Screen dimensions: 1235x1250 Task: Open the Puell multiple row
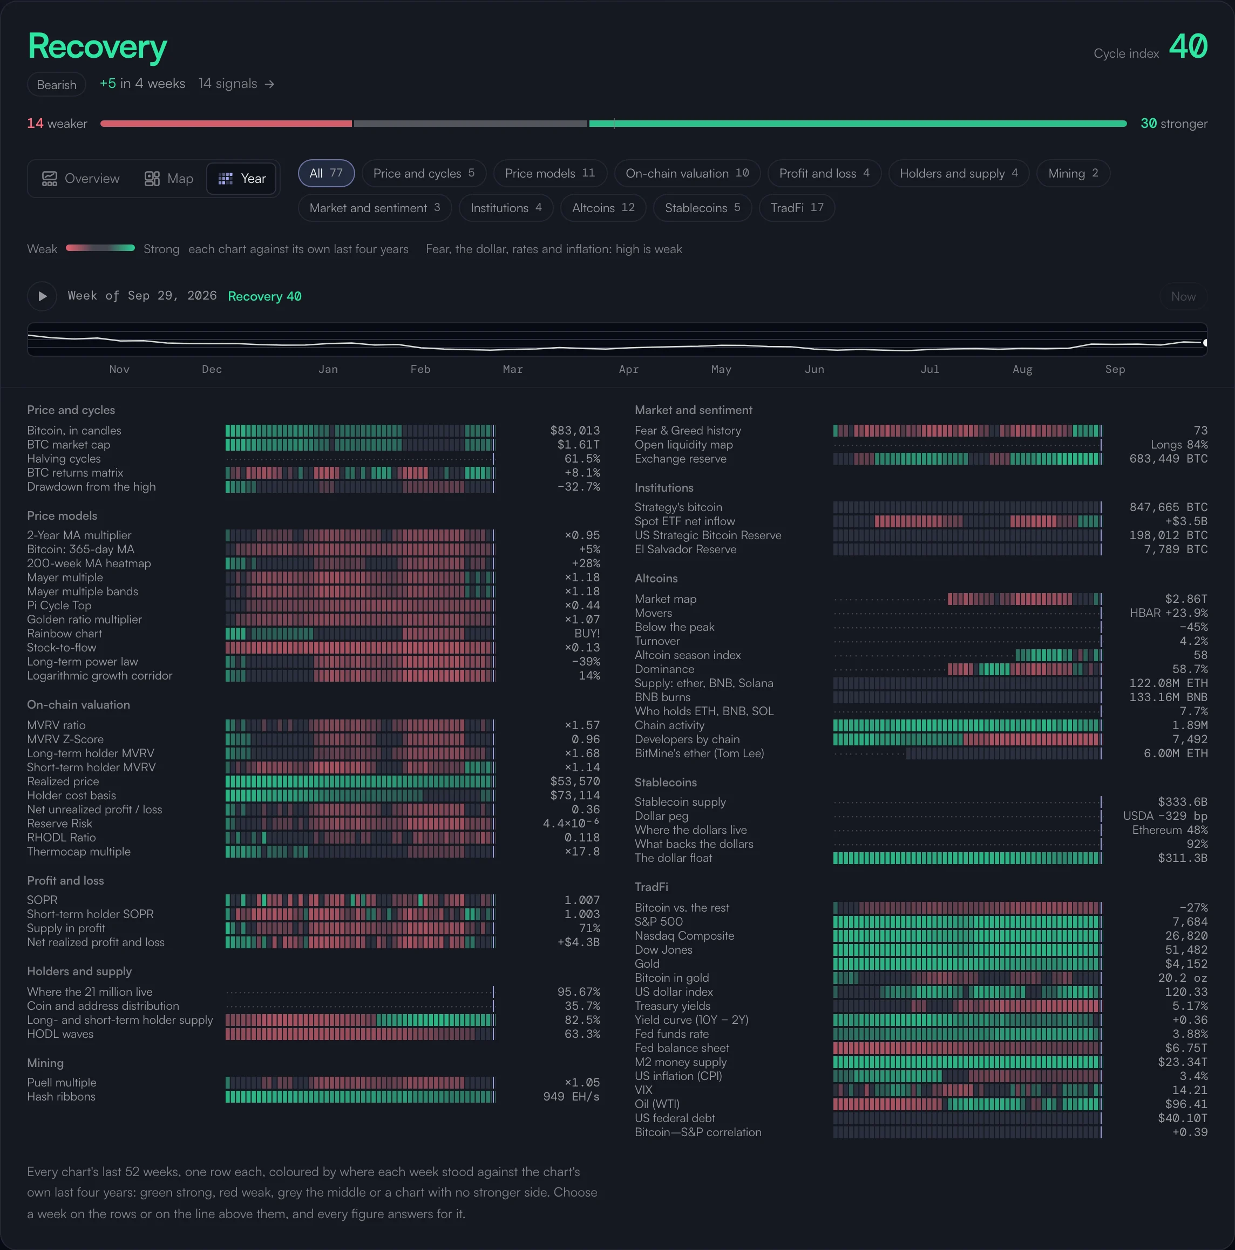click(313, 1083)
